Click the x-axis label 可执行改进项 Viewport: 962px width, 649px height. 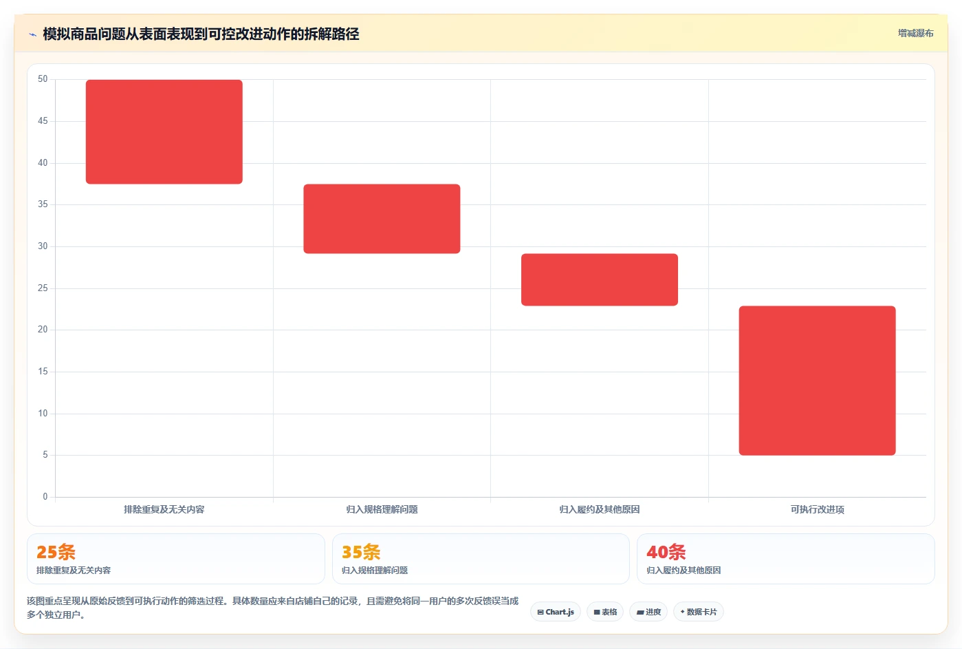coord(817,509)
